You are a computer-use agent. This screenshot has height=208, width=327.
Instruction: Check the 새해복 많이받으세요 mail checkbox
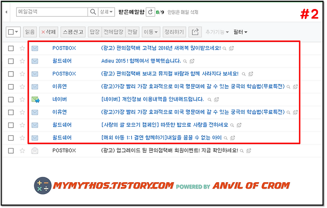(11, 48)
